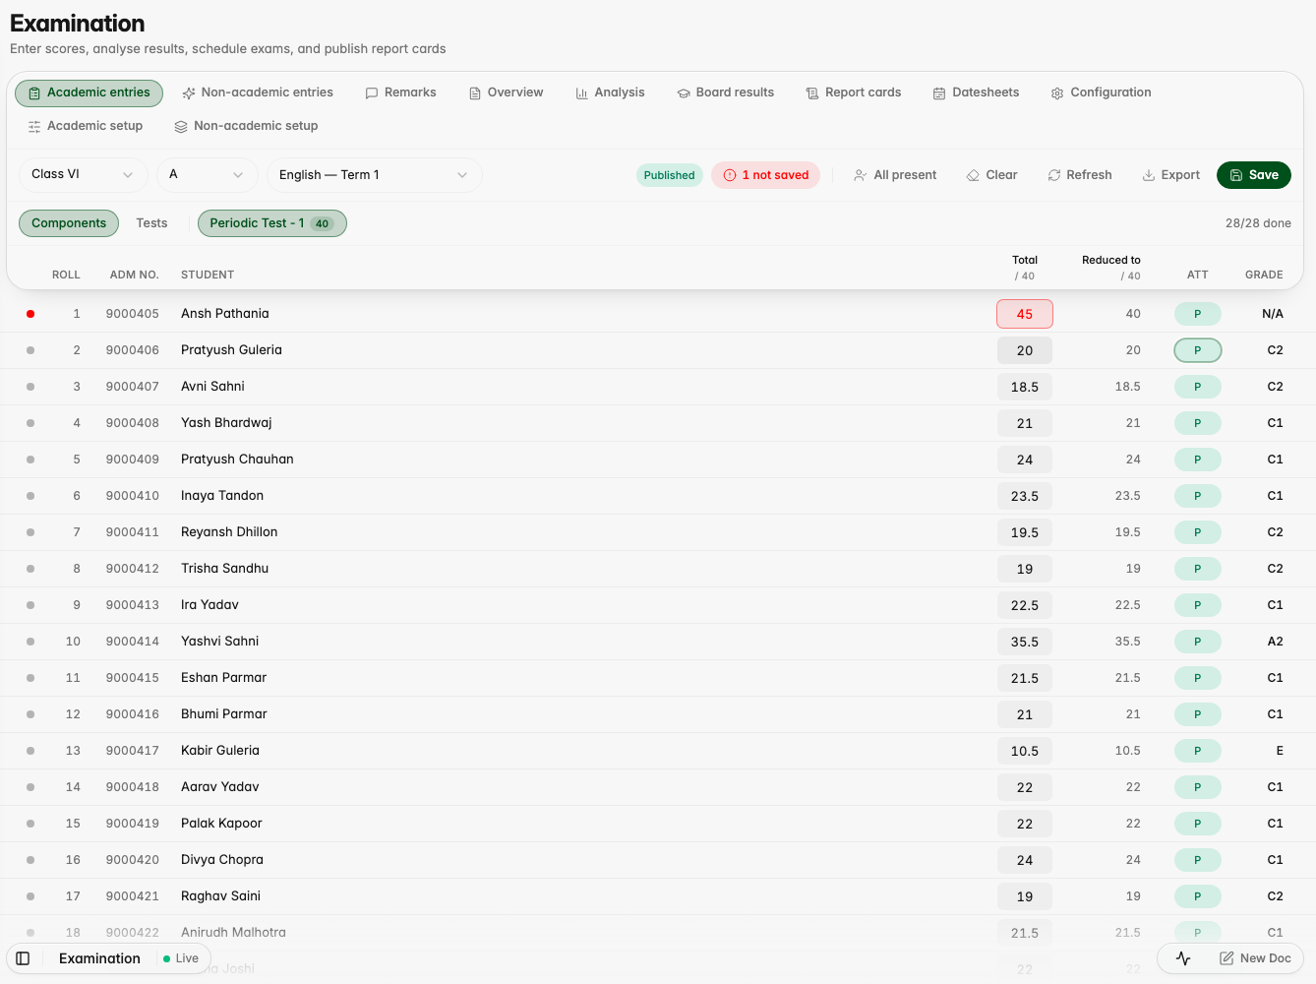Edit Kabir Guleria's score 10.5
The image size is (1316, 984).
point(1025,751)
